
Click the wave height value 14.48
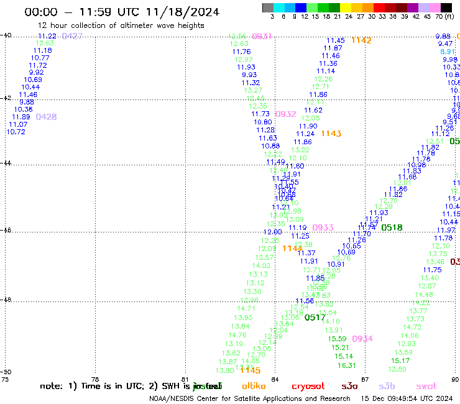(424, 295)
